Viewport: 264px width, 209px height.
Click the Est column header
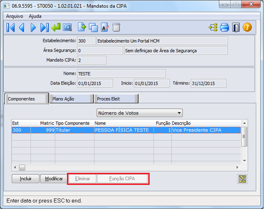coord(21,123)
